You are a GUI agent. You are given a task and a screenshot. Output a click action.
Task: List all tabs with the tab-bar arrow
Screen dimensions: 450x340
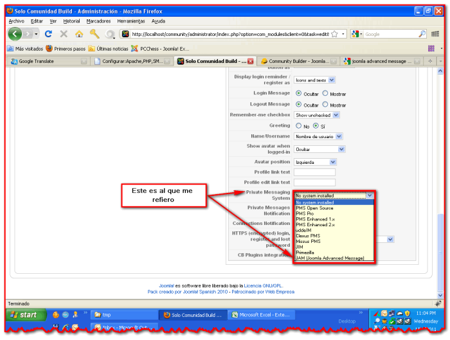[440, 61]
